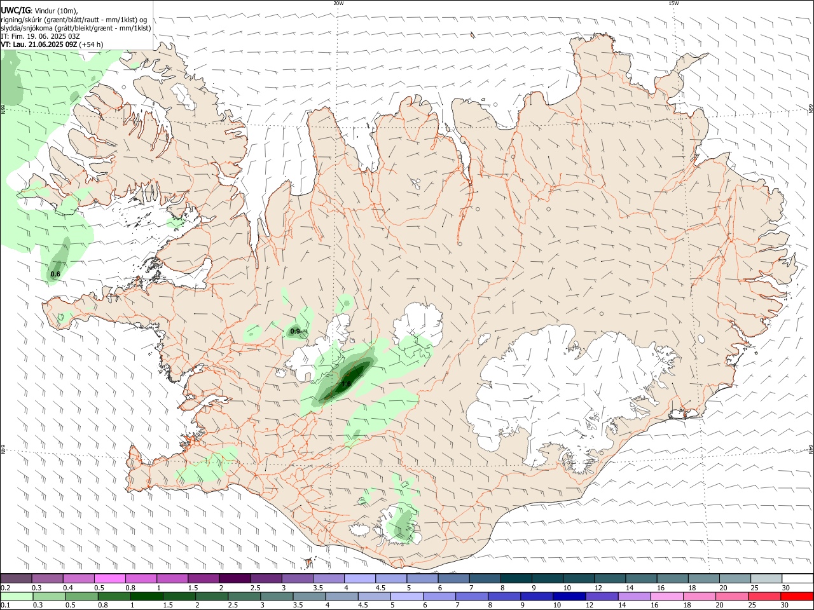This screenshot has height=610, width=814.
Task: Click the 20W longitude label
Action: pos(338,3)
